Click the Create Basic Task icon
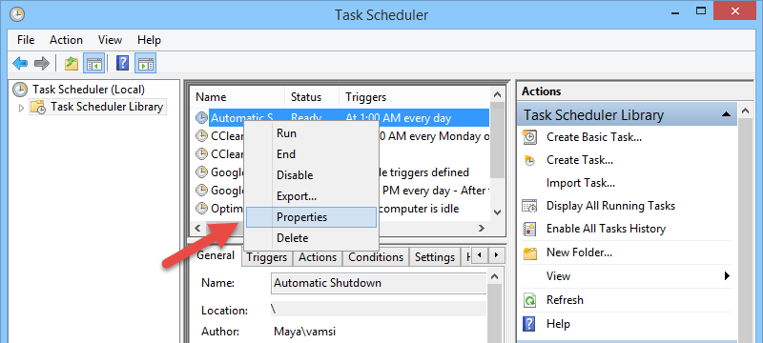The image size is (763, 343). tap(529, 137)
